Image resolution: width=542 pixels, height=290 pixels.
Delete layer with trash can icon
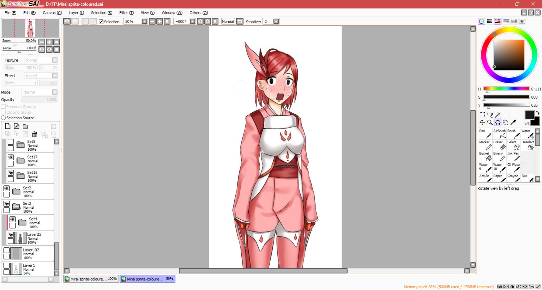pyautogui.click(x=34, y=134)
